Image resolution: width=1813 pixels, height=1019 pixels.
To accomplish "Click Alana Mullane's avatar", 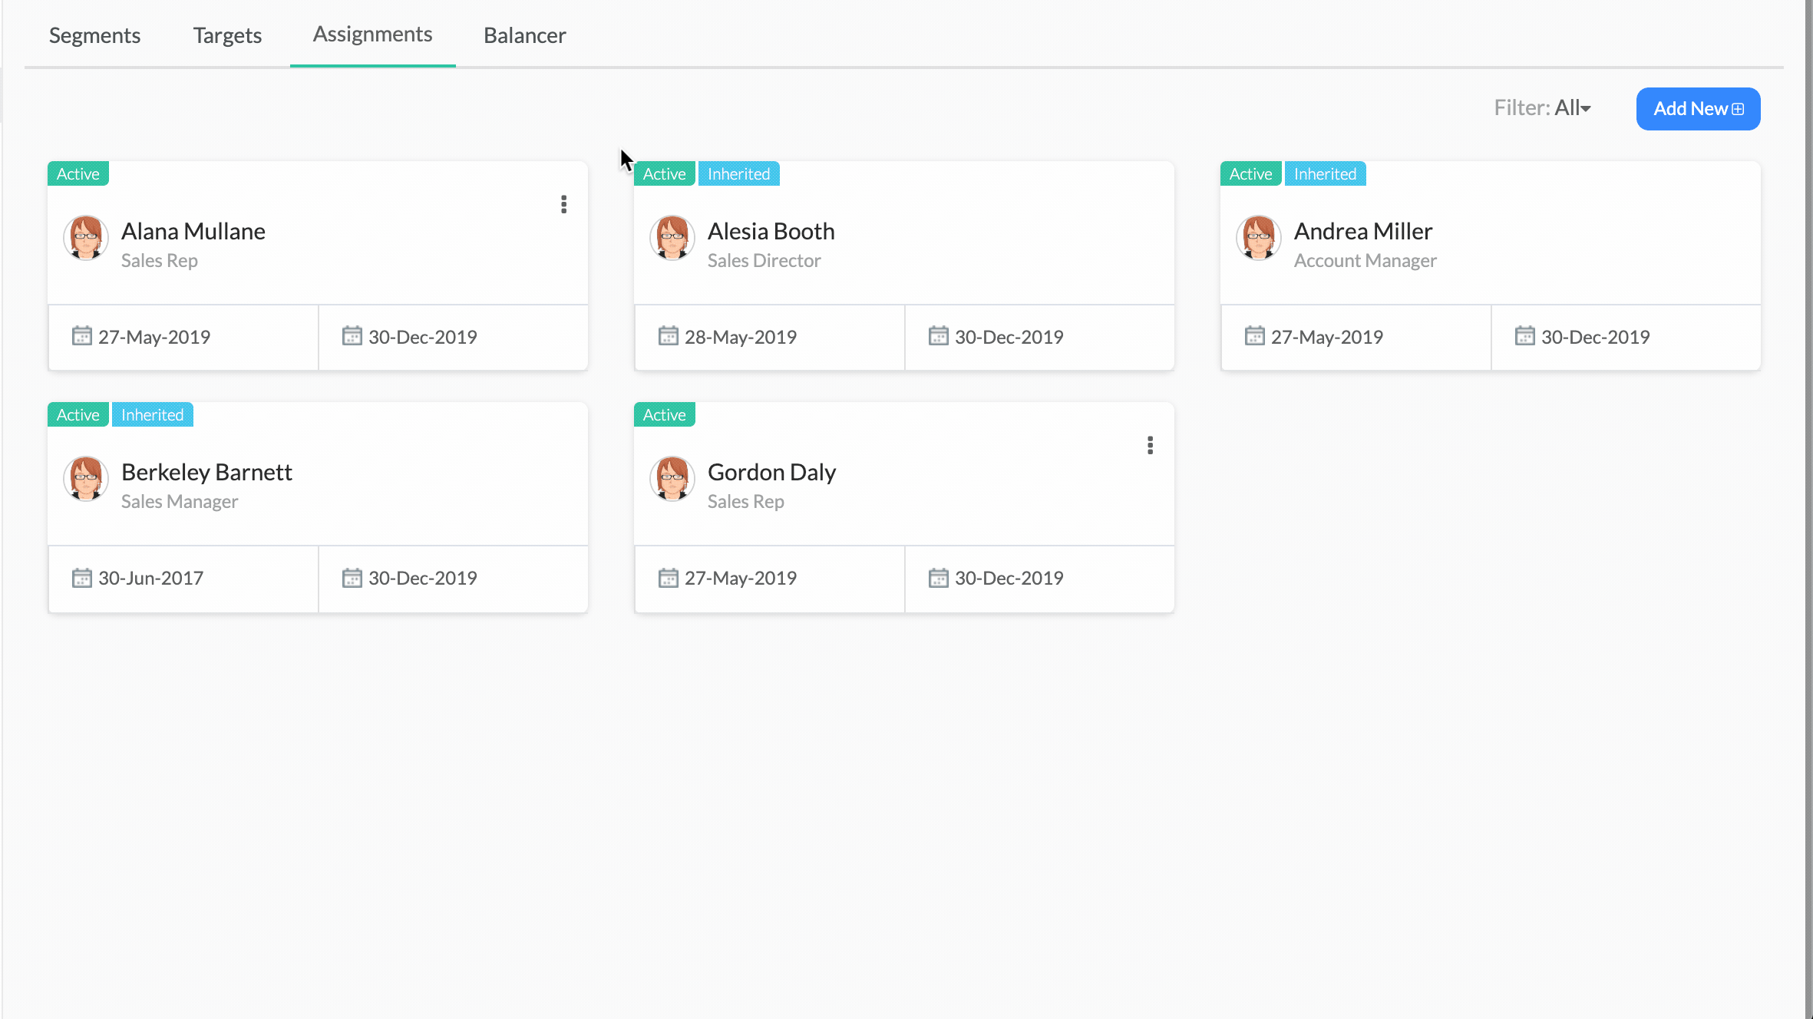I will pyautogui.click(x=86, y=238).
